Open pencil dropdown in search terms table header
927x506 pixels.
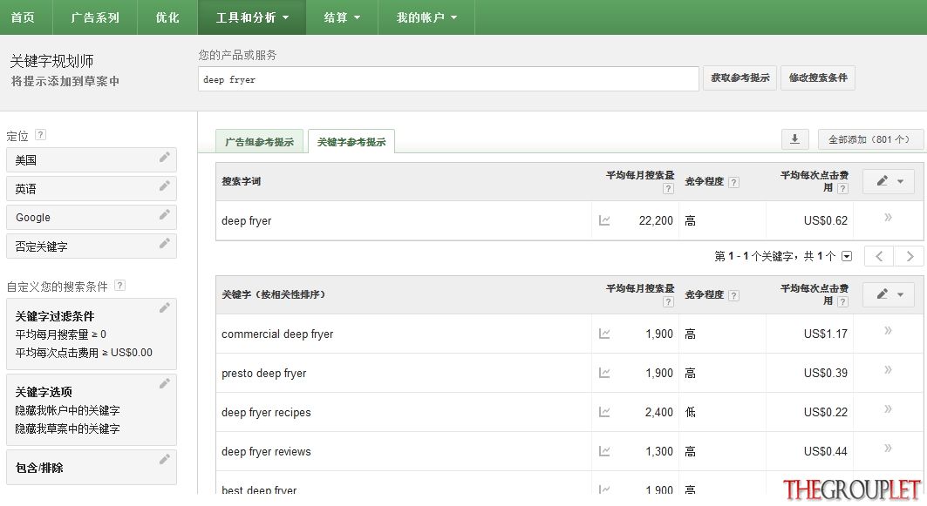889,181
